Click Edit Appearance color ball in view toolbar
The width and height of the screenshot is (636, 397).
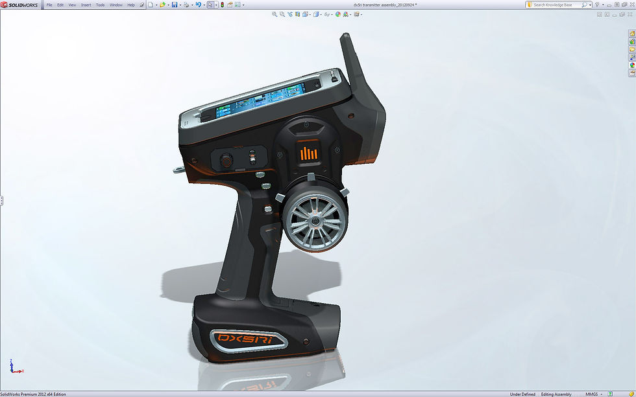[338, 14]
